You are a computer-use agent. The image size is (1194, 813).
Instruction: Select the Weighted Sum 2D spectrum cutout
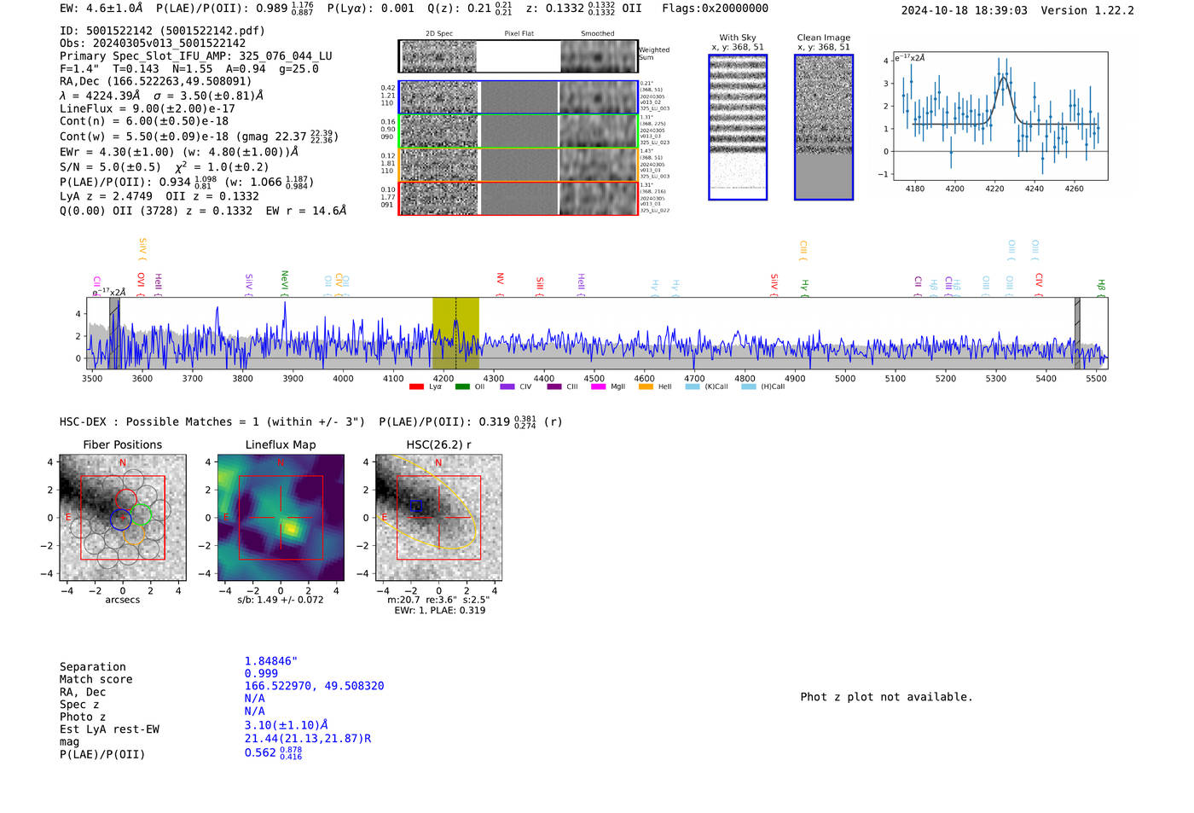(439, 56)
